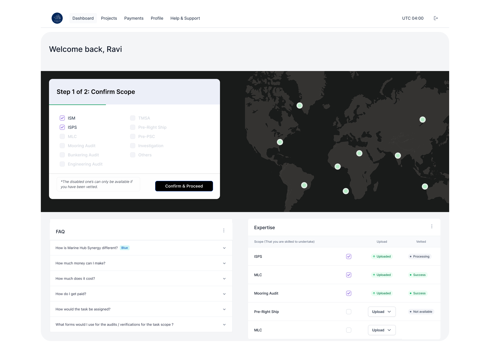Screen dimensions: 490x350
Task: Open the Upload dropdown for Pre-Right Ship
Action: tap(382, 312)
